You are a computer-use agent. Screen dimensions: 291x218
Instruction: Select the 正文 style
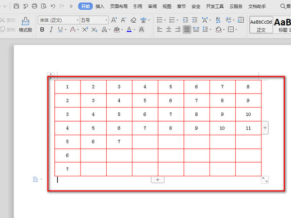pos(261,25)
